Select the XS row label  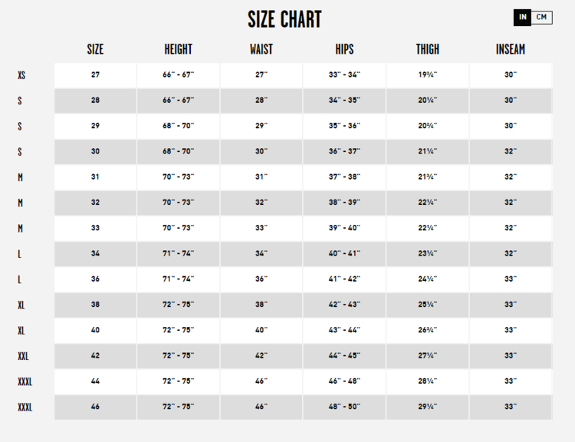click(x=21, y=75)
